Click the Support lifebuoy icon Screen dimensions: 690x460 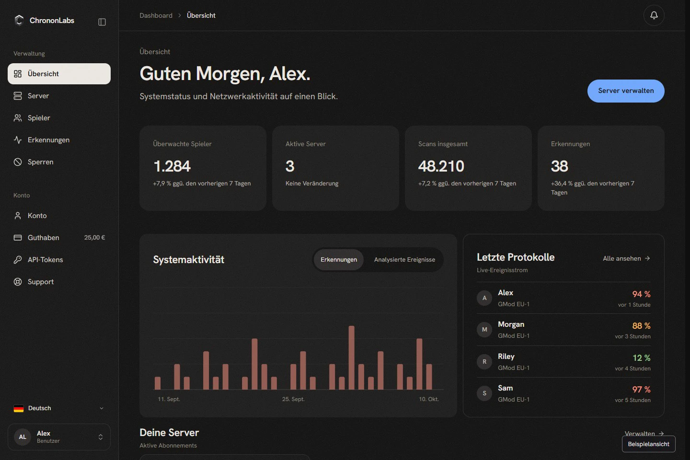18,282
